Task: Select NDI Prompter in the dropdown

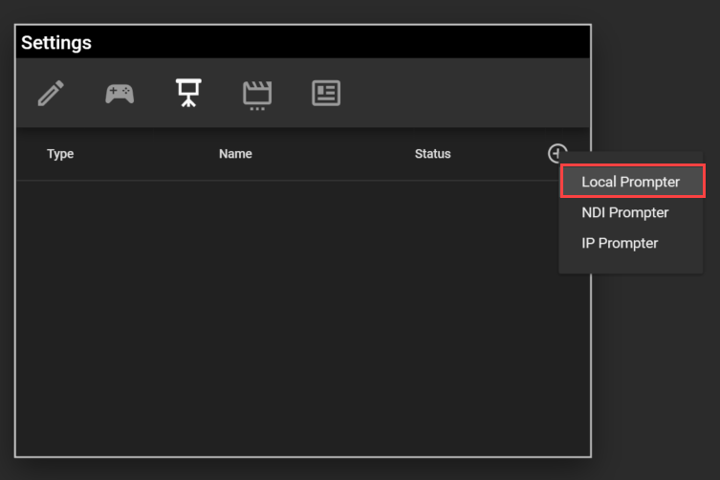Action: 625,212
